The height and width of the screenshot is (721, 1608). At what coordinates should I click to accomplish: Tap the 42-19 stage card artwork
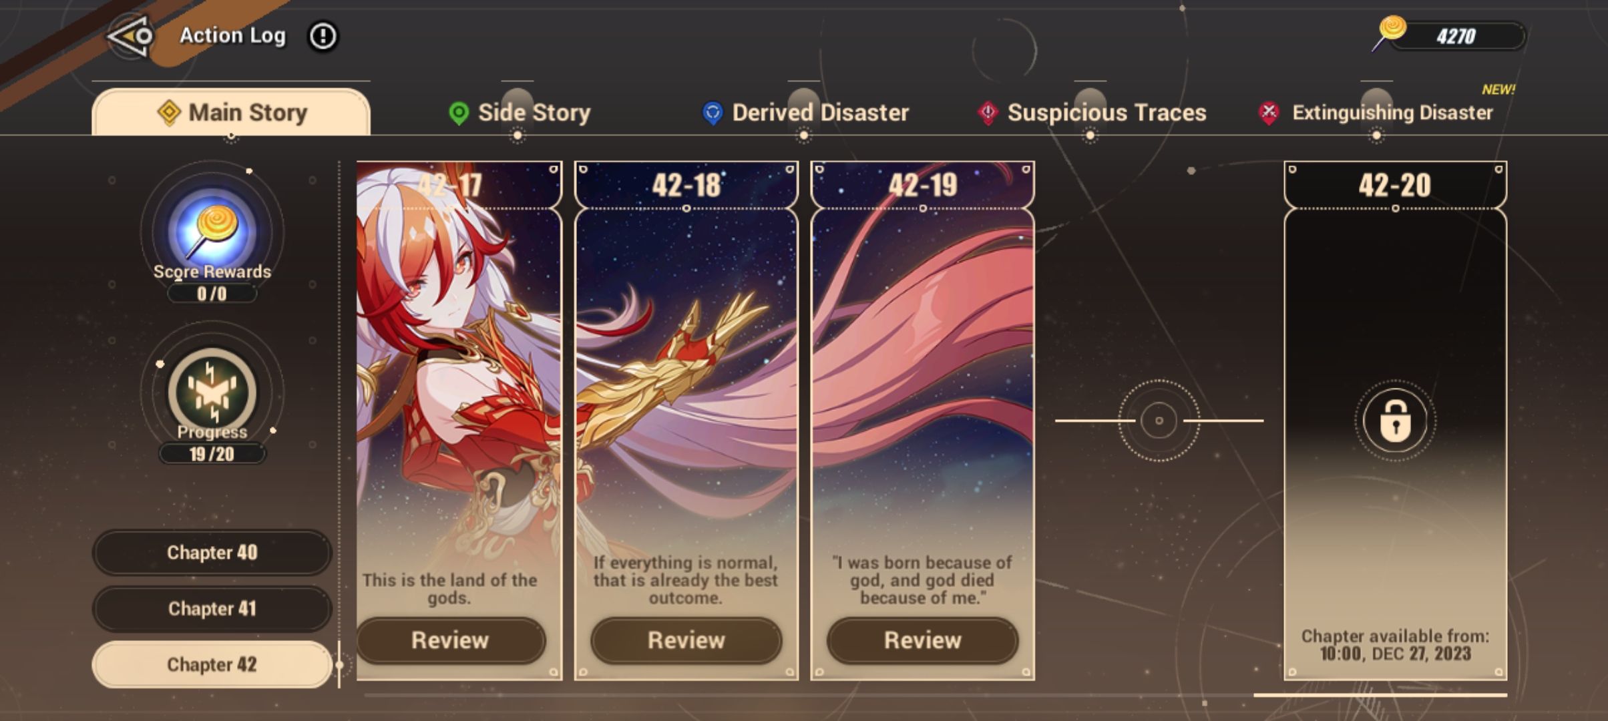[923, 374]
